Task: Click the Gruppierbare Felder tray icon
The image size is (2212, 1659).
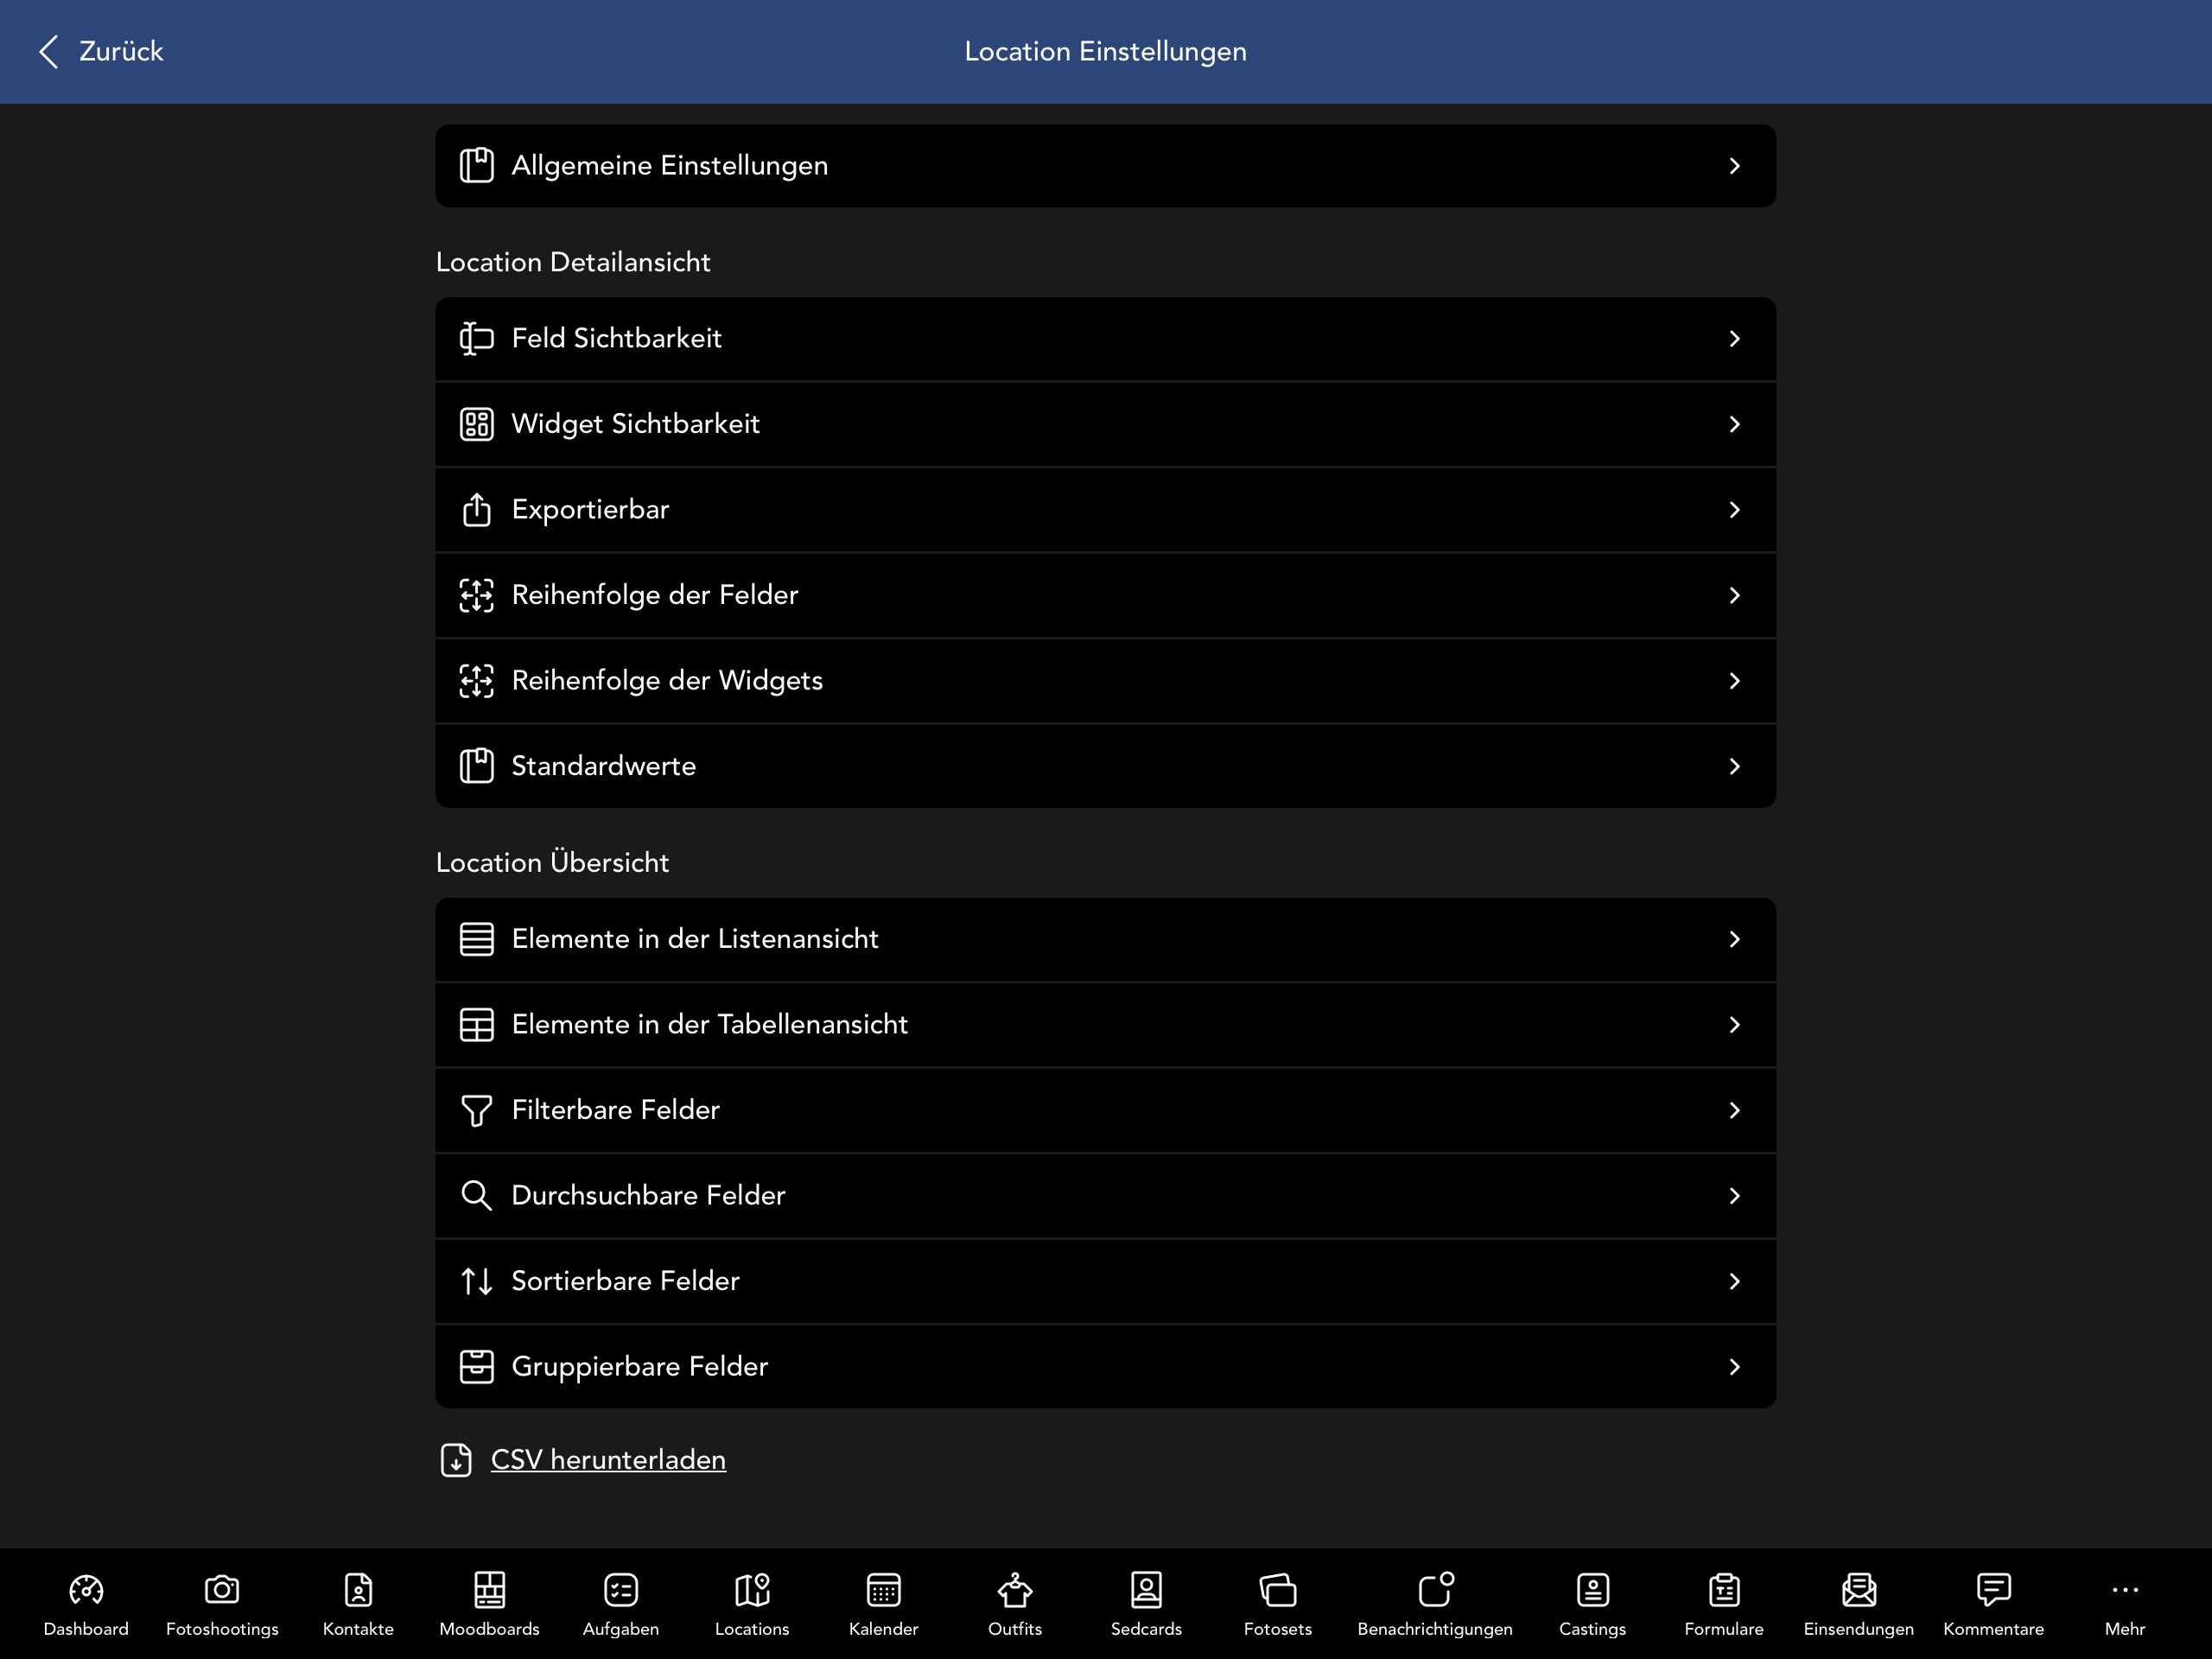Action: click(x=476, y=1366)
